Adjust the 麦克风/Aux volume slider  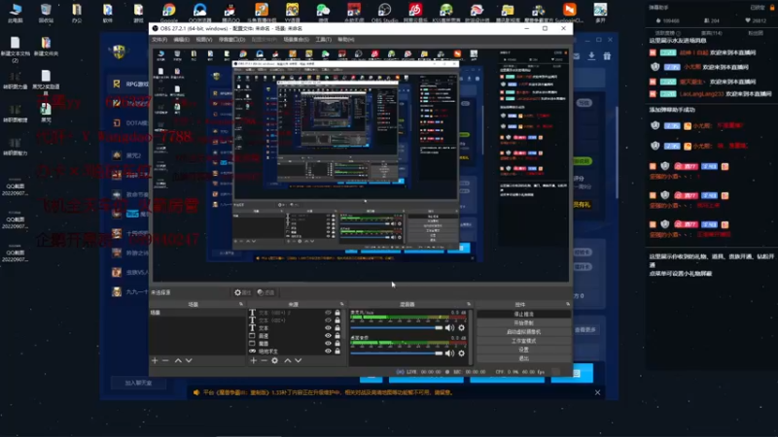pos(397,328)
